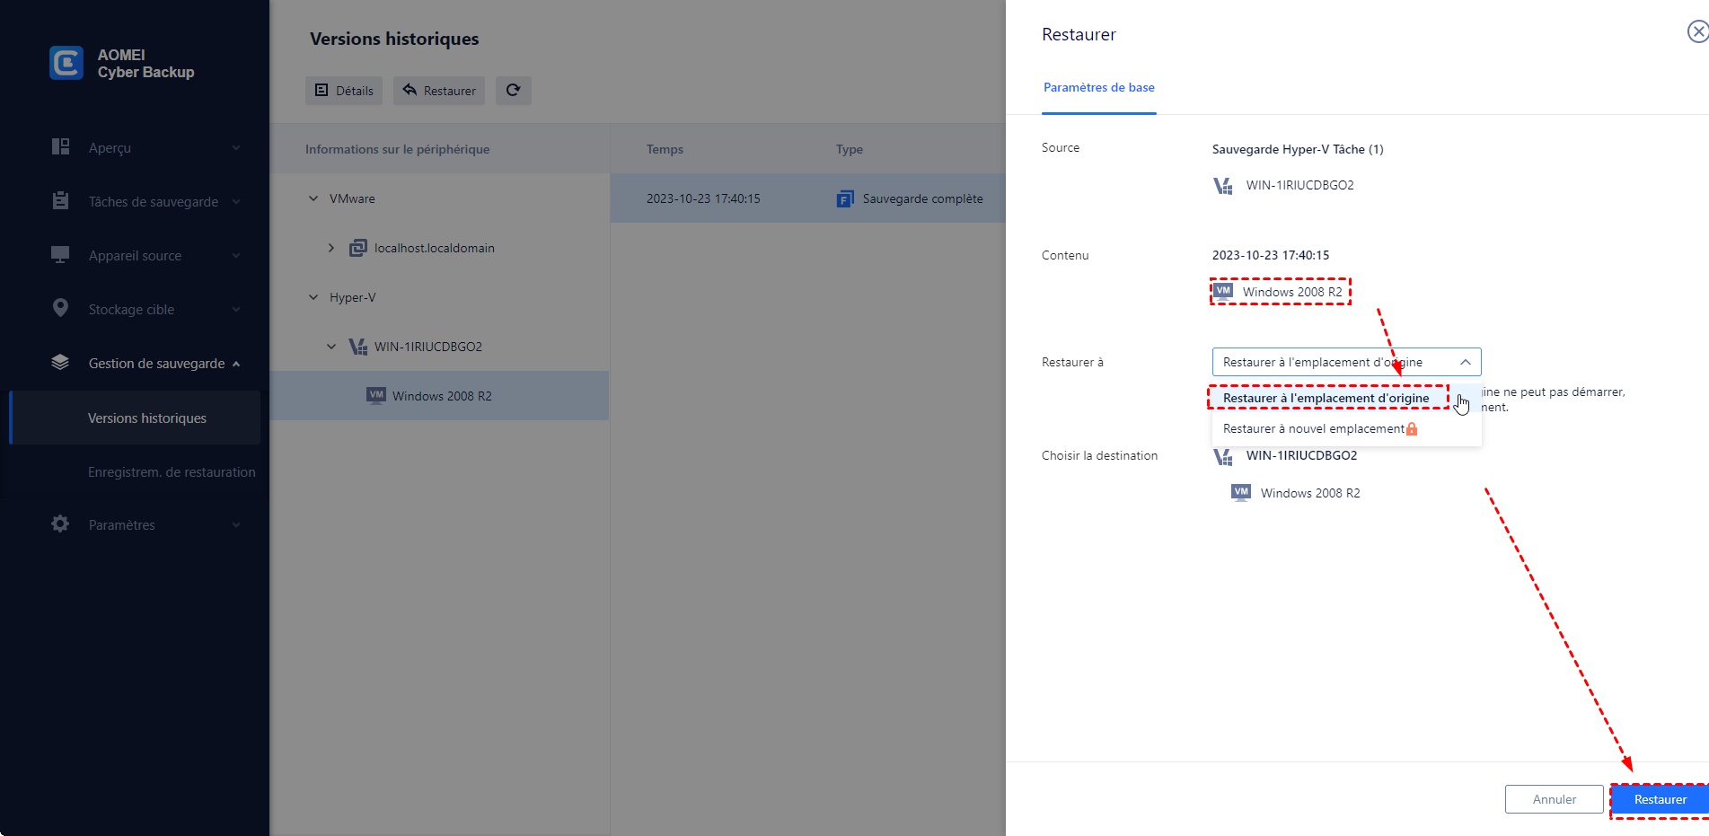Click the Appareil source monitor icon
The height and width of the screenshot is (836, 1709).
pyautogui.click(x=60, y=255)
